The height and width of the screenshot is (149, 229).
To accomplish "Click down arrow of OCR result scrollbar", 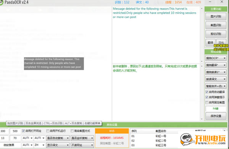I will (202, 61).
